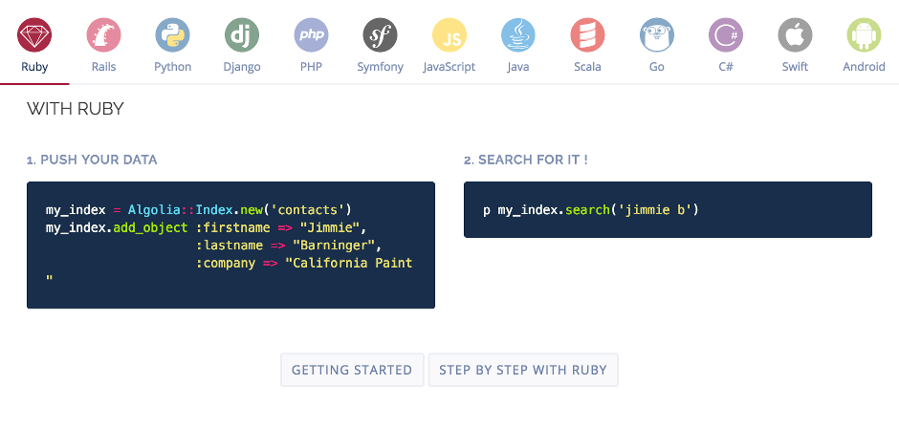Screen dimensions: 899x428
Task: Click the Android robot icon
Action: coord(864,35)
